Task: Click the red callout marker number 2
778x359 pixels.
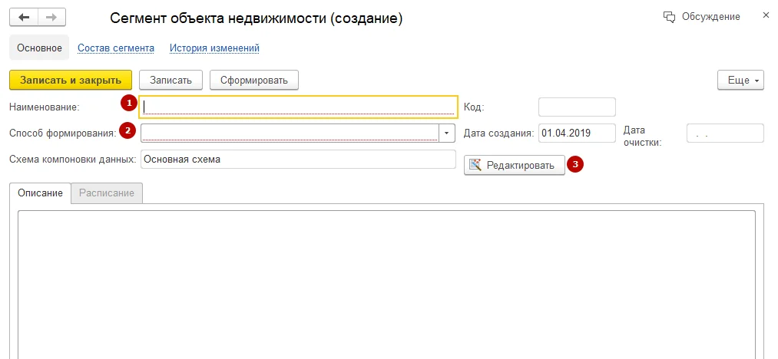Action: (x=129, y=130)
